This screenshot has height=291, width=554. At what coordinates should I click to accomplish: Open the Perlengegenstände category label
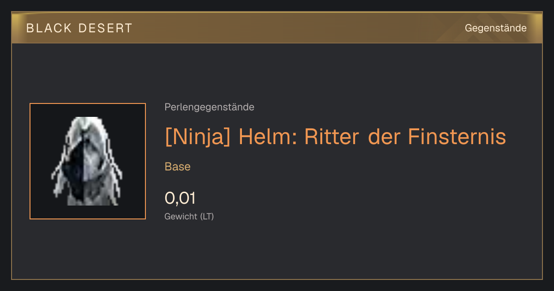[209, 107]
